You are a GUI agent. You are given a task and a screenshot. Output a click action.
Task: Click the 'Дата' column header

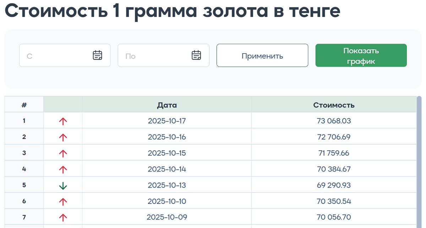tap(167, 105)
